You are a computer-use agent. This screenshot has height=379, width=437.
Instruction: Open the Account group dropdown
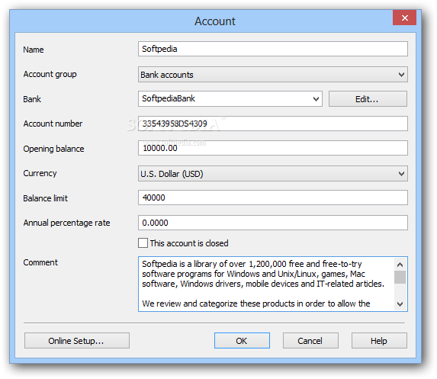[272, 75]
